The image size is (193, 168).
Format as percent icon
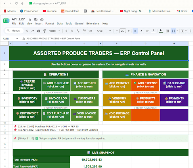pos(72,31)
